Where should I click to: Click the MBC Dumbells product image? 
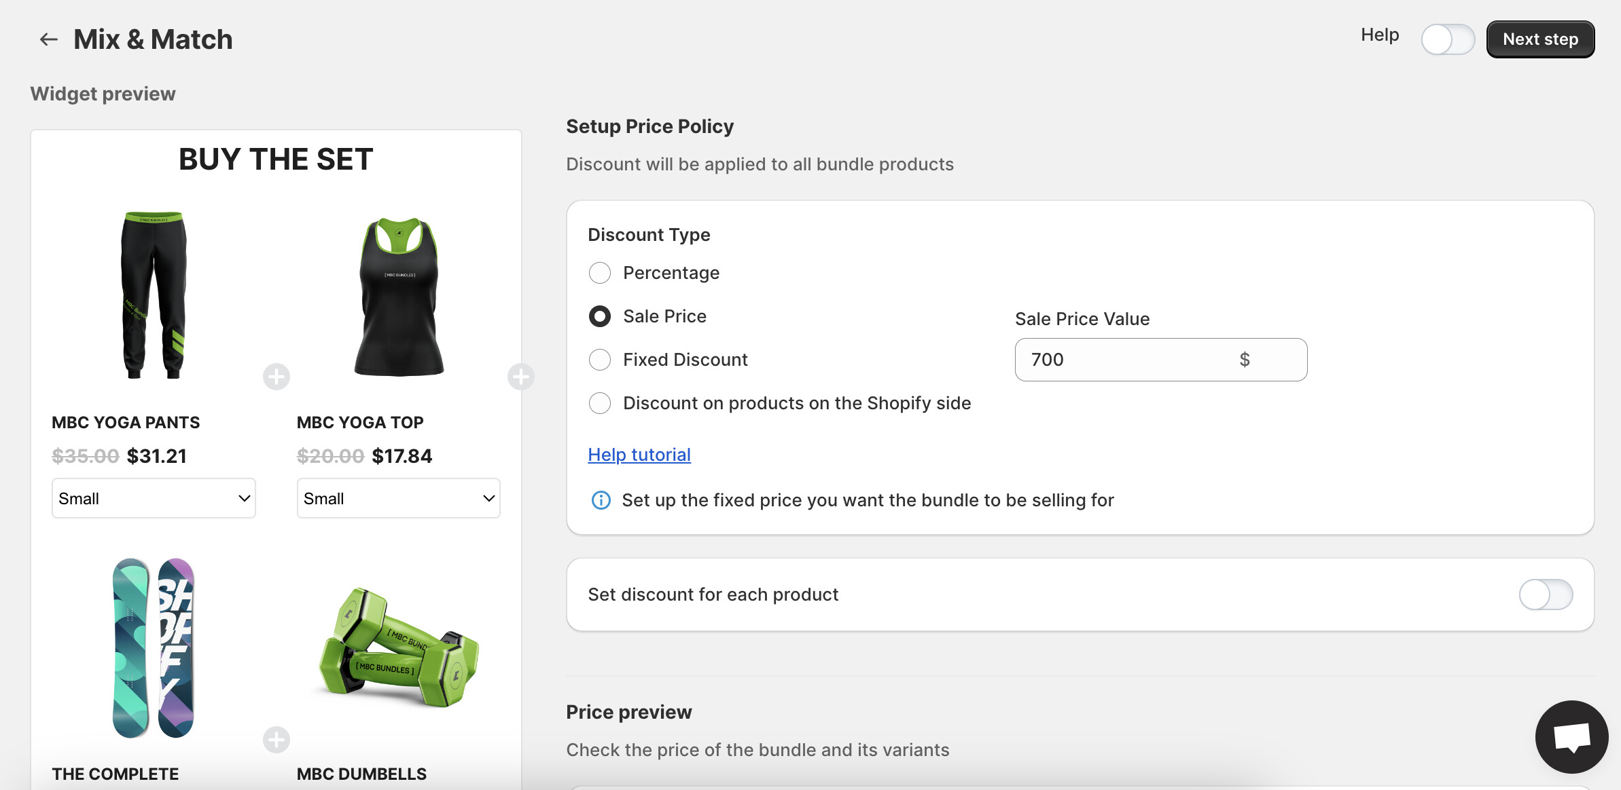399,648
